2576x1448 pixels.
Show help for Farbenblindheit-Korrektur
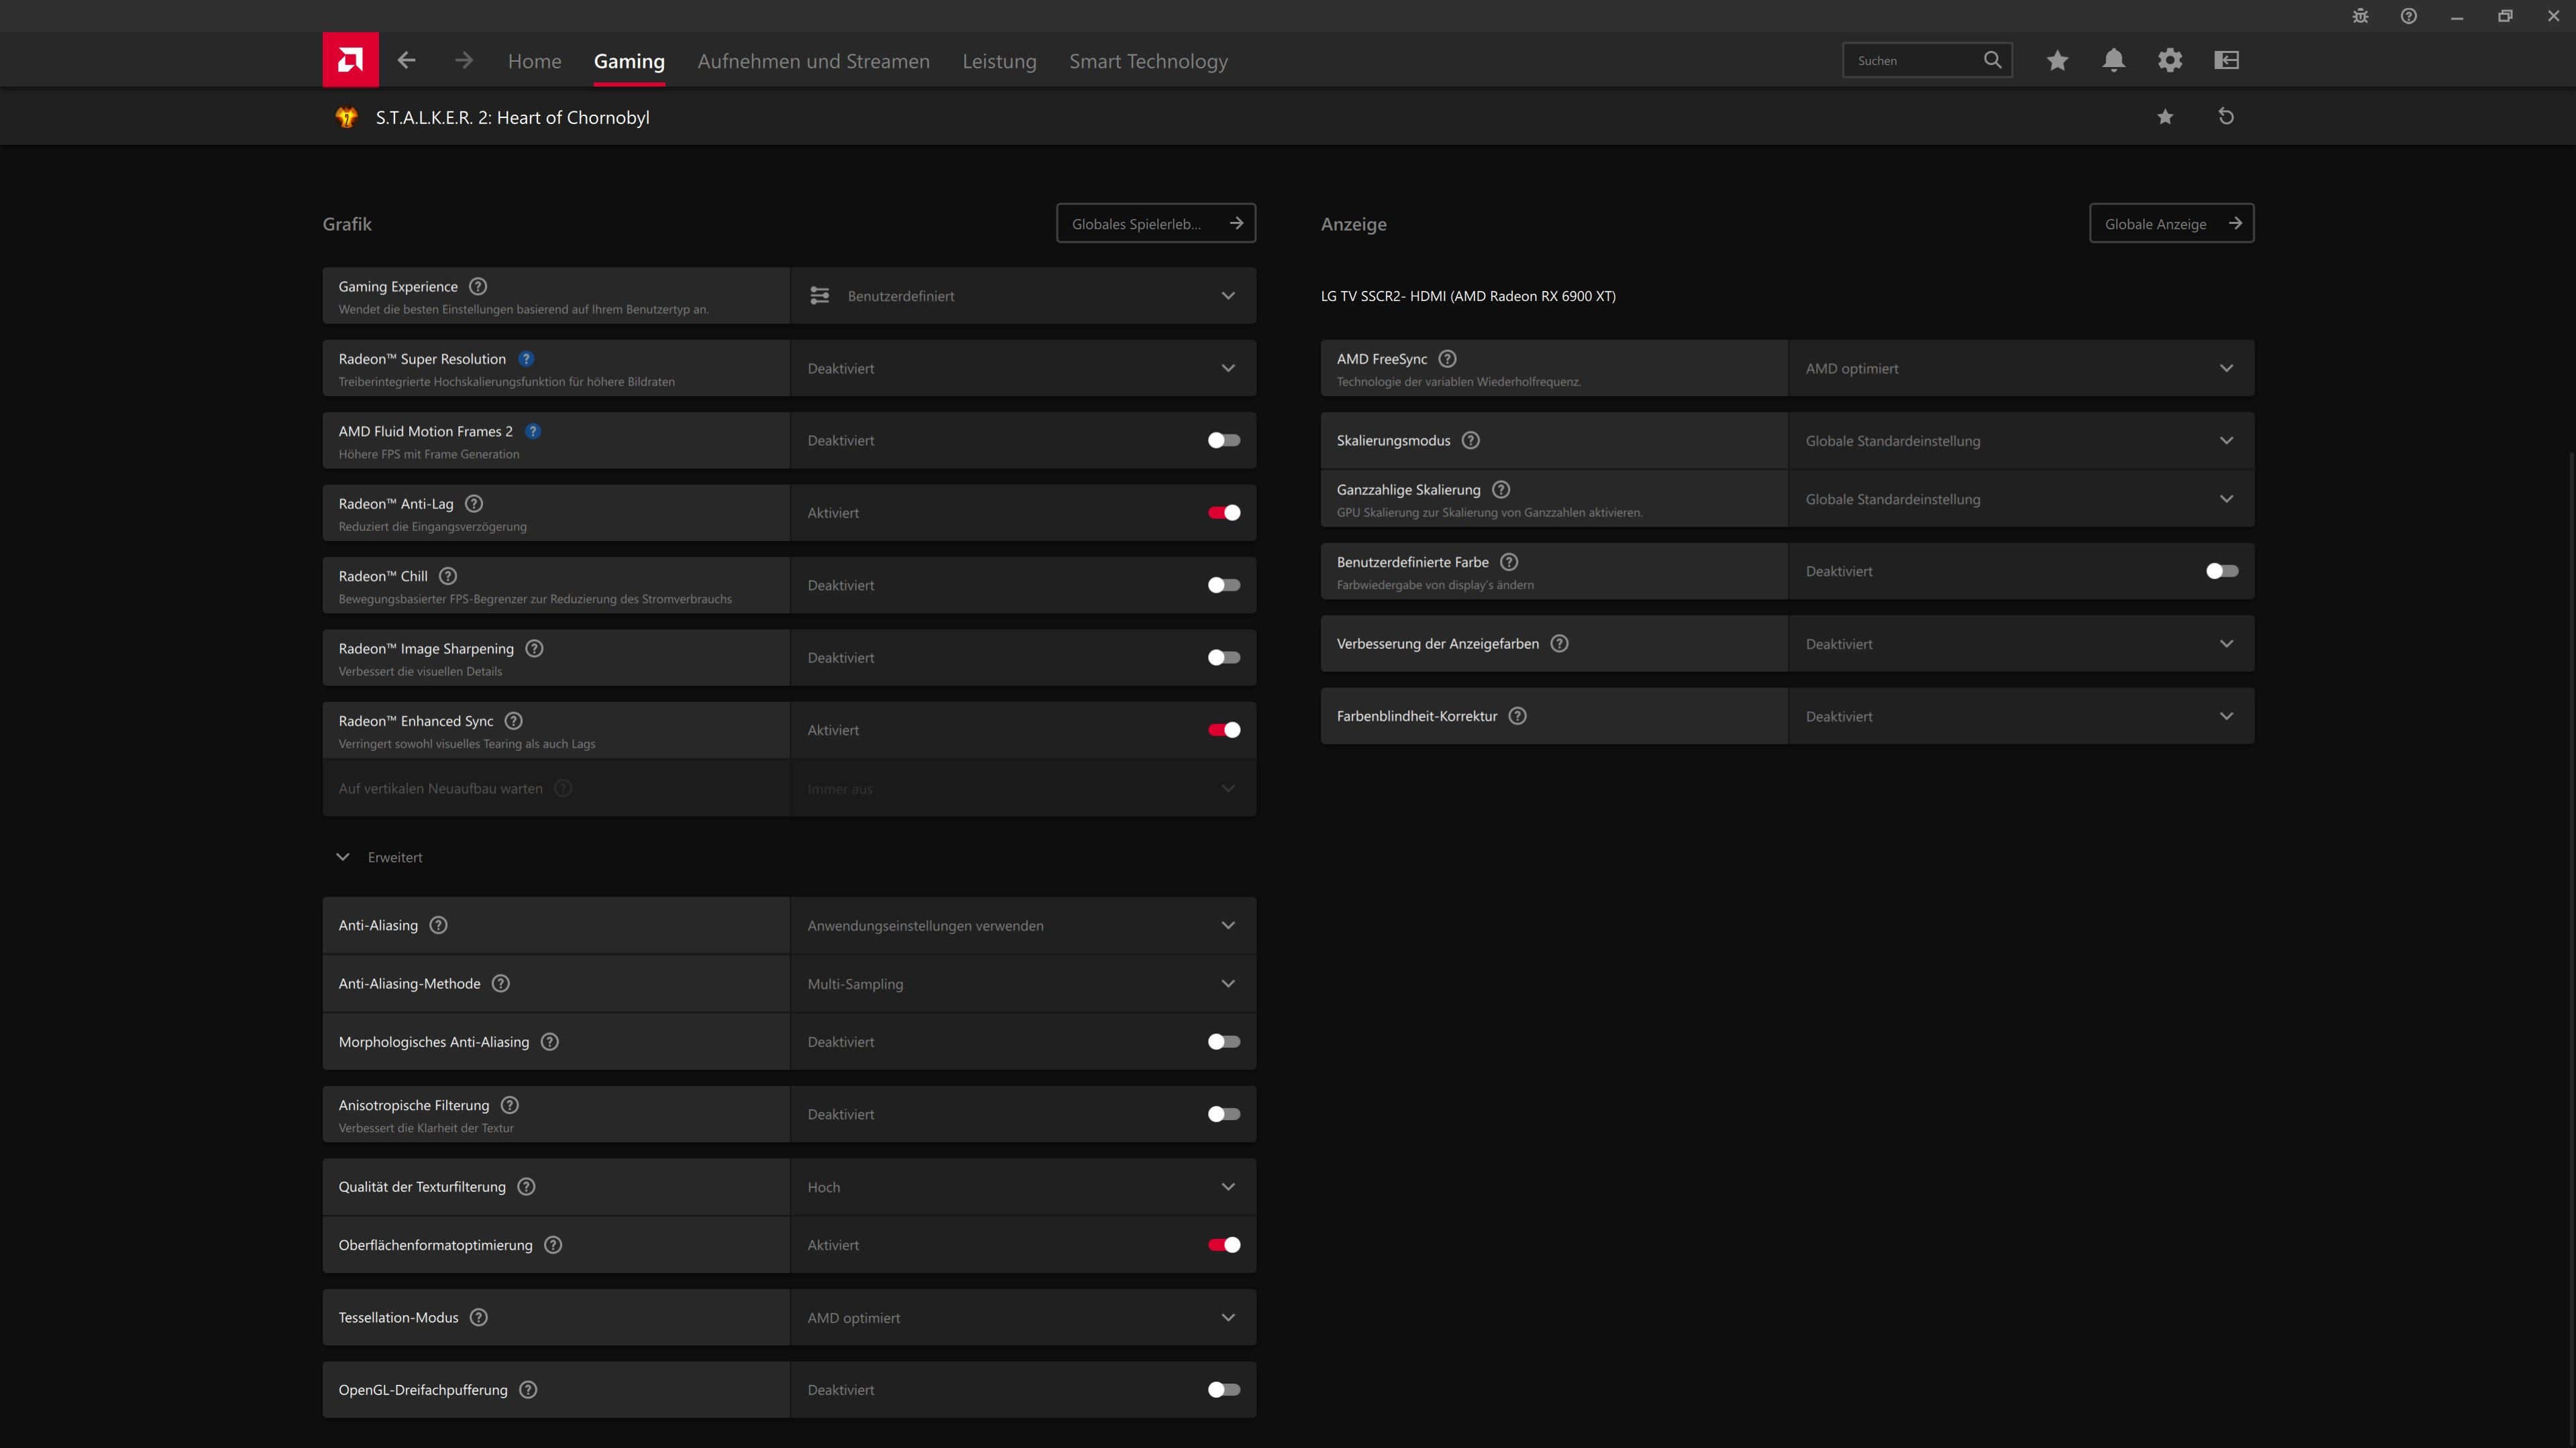1517,717
